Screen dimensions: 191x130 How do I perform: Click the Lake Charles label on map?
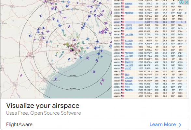(x=104, y=43)
